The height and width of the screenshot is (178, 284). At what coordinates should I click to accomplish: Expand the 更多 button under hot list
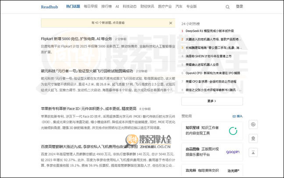[x=212, y=101]
